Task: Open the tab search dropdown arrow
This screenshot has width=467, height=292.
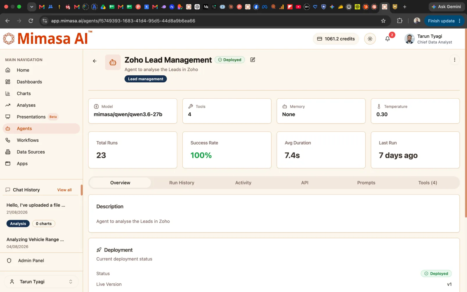Action: (x=32, y=7)
